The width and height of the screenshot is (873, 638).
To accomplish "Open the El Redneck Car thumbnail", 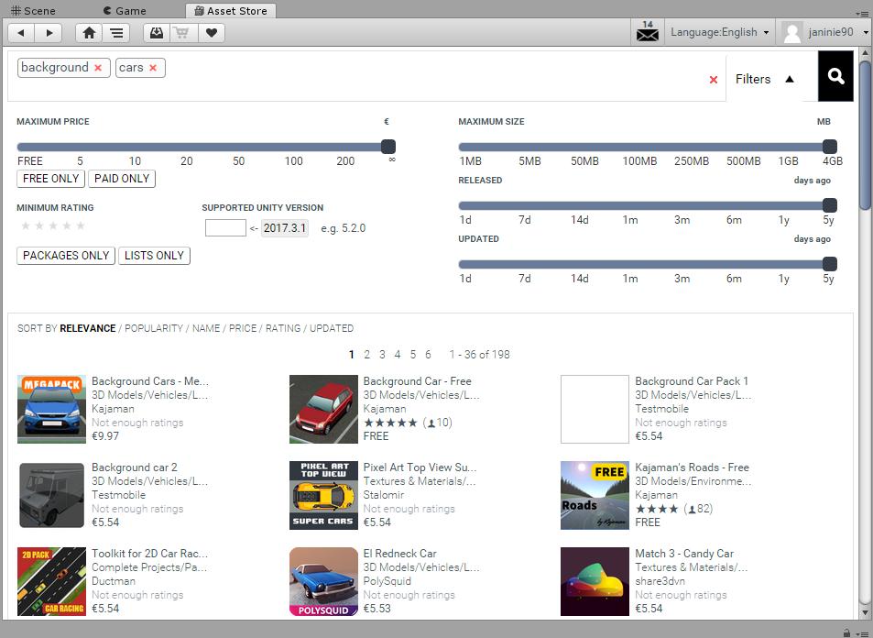I will [x=323, y=581].
